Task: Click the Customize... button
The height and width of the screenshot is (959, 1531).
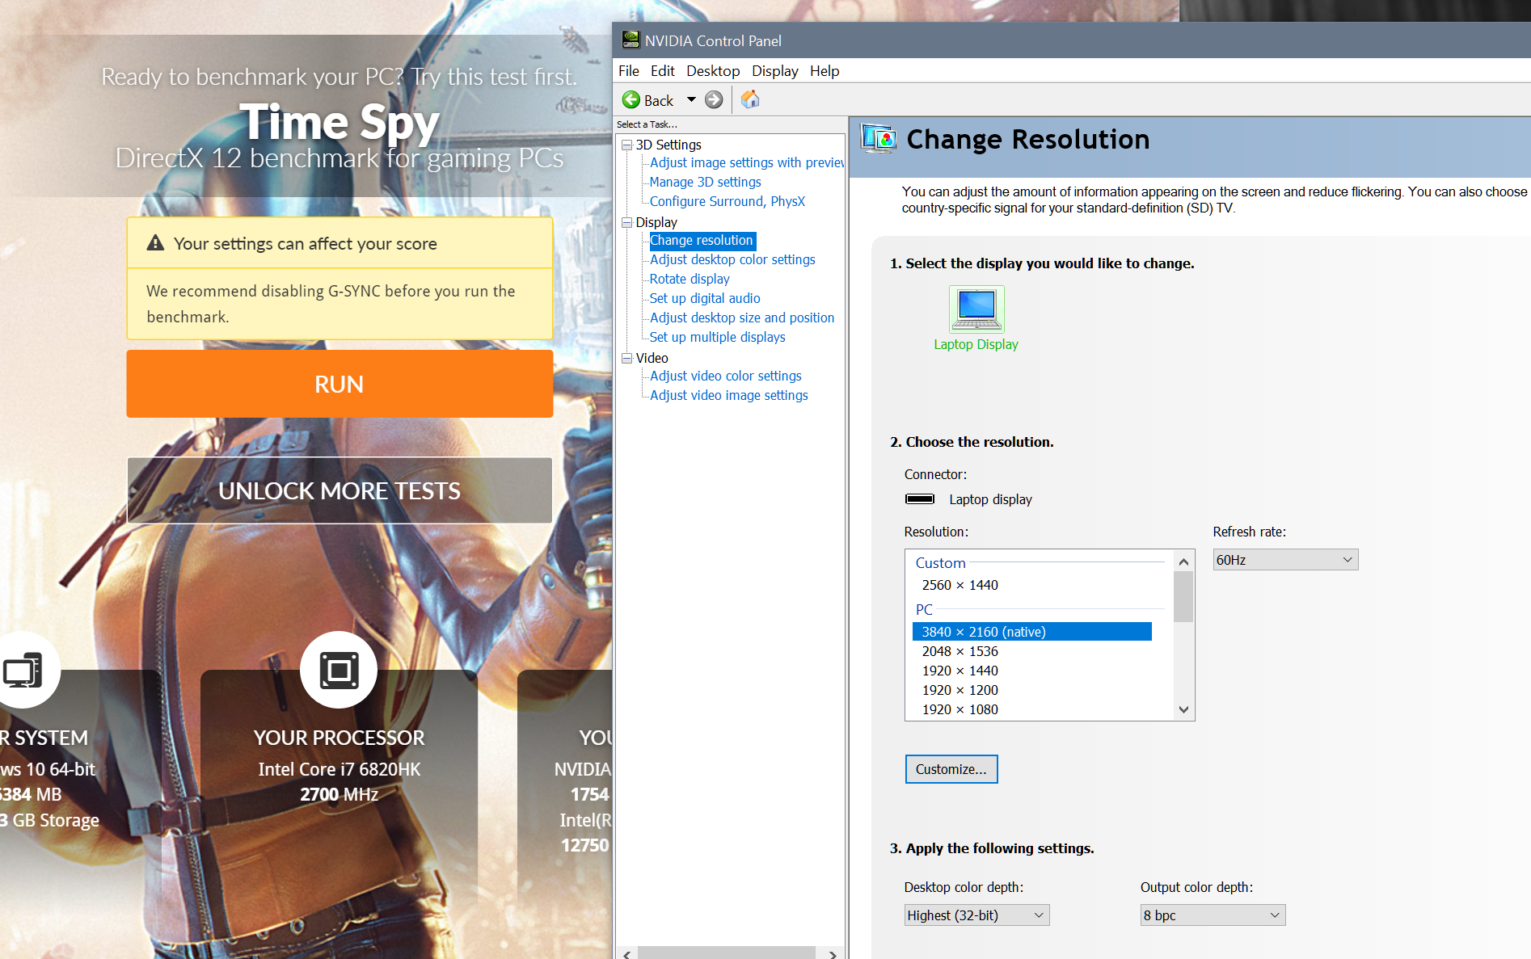Action: click(951, 769)
